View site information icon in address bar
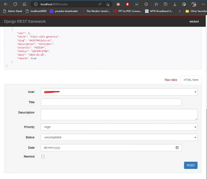The height and width of the screenshot is (179, 207). [x=36, y=4]
